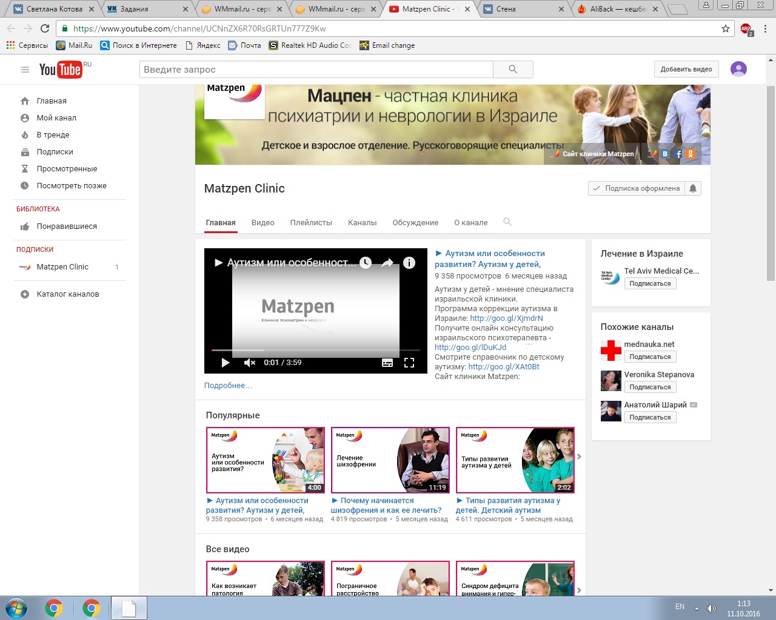Screen dimensions: 776x620
Task: Switch to the Обсуждение channel tab
Action: click(x=415, y=222)
